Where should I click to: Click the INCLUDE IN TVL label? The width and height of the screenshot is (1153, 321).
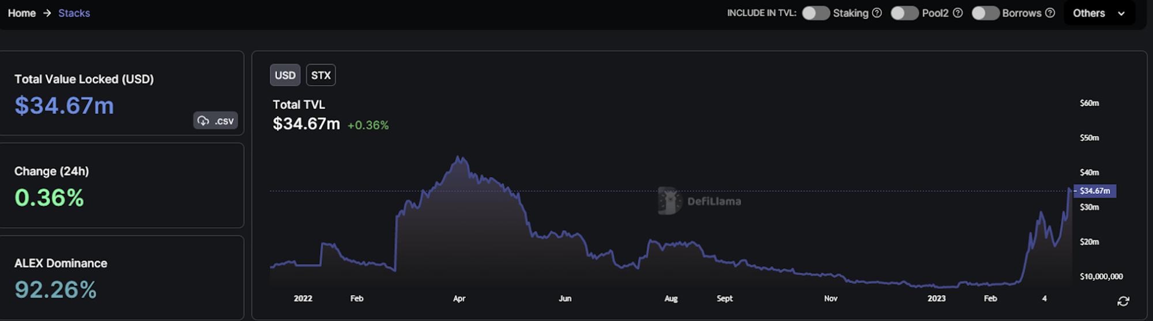click(762, 13)
